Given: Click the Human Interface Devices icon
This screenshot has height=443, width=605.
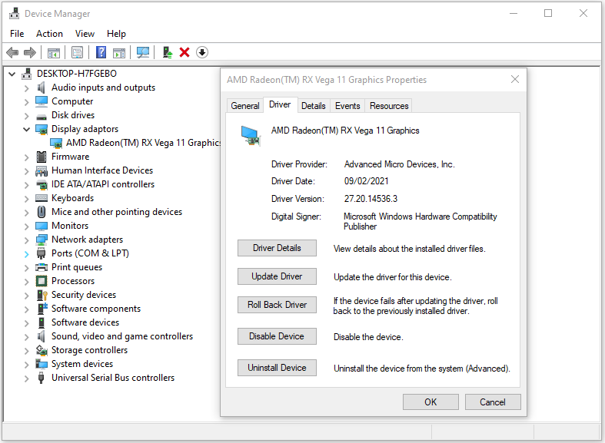Looking at the screenshot, I should 42,170.
